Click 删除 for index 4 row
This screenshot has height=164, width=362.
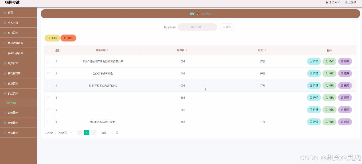pos(345,98)
